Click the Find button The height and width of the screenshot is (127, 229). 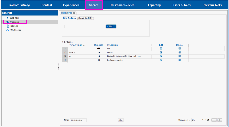[x=111, y=26]
